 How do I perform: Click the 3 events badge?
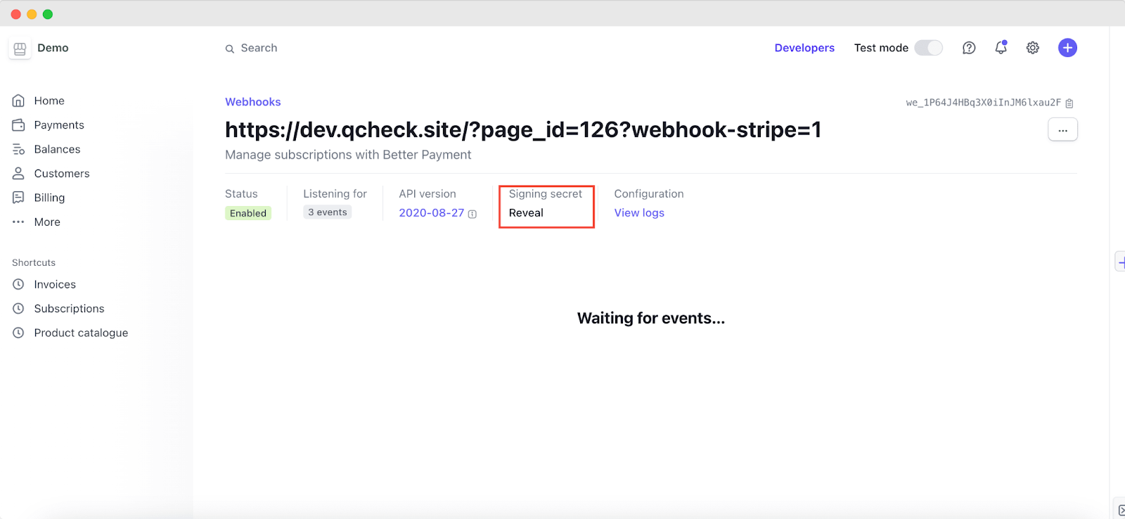pos(327,212)
